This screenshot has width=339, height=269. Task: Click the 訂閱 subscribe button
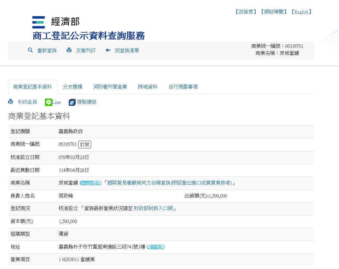[85, 145]
